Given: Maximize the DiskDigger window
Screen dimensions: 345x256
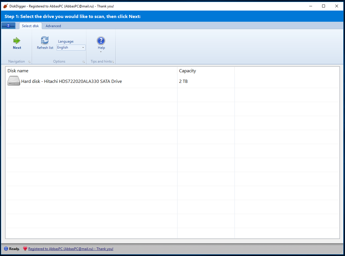Looking at the screenshot, I should point(324,6).
